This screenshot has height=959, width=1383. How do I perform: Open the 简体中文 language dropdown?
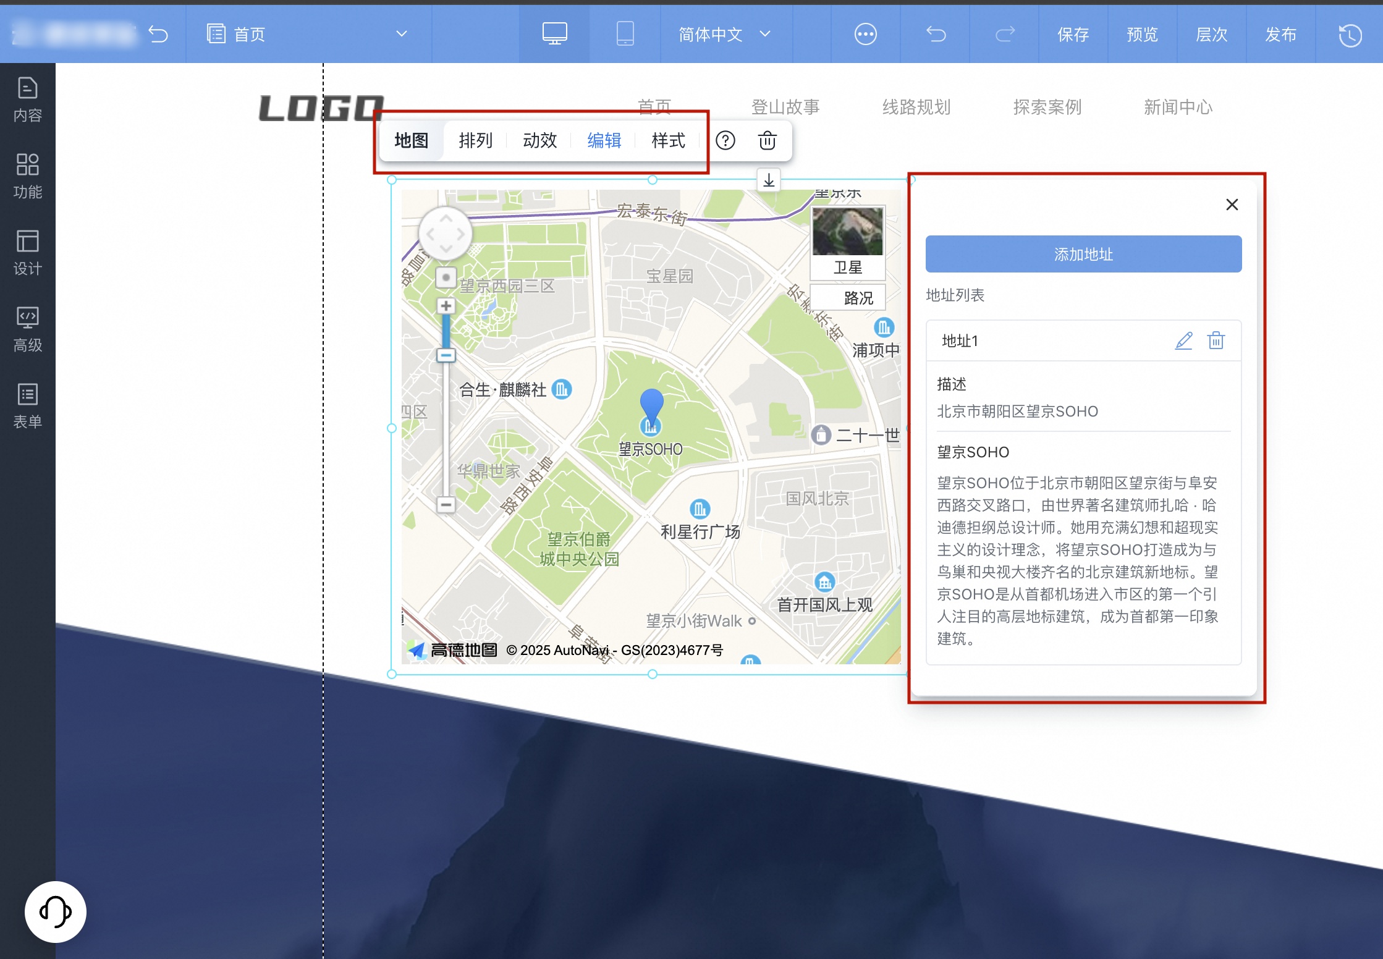(x=724, y=35)
